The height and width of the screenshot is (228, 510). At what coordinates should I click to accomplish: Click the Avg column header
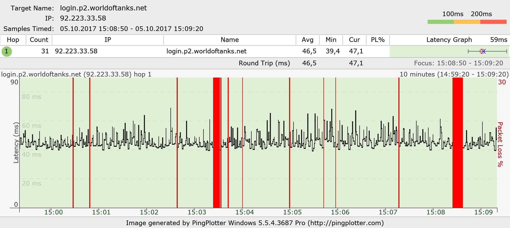[308, 40]
